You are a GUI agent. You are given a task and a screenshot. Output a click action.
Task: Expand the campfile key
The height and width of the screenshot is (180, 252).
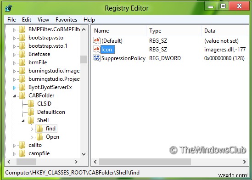tap(14, 154)
